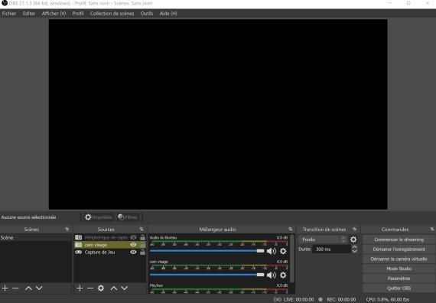The width and height of the screenshot is (436, 303).
Task: Open the Profil menu
Action: pos(78,13)
